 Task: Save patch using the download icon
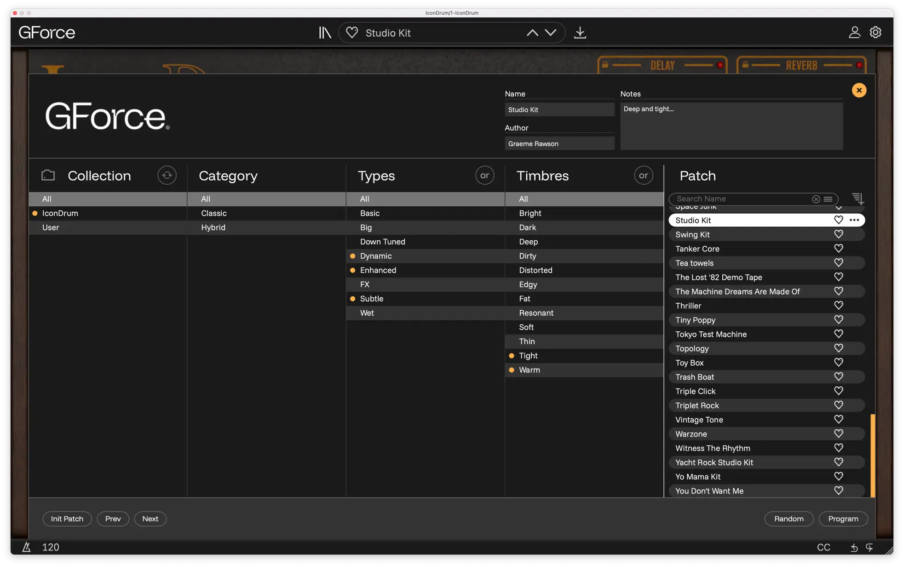(x=580, y=33)
